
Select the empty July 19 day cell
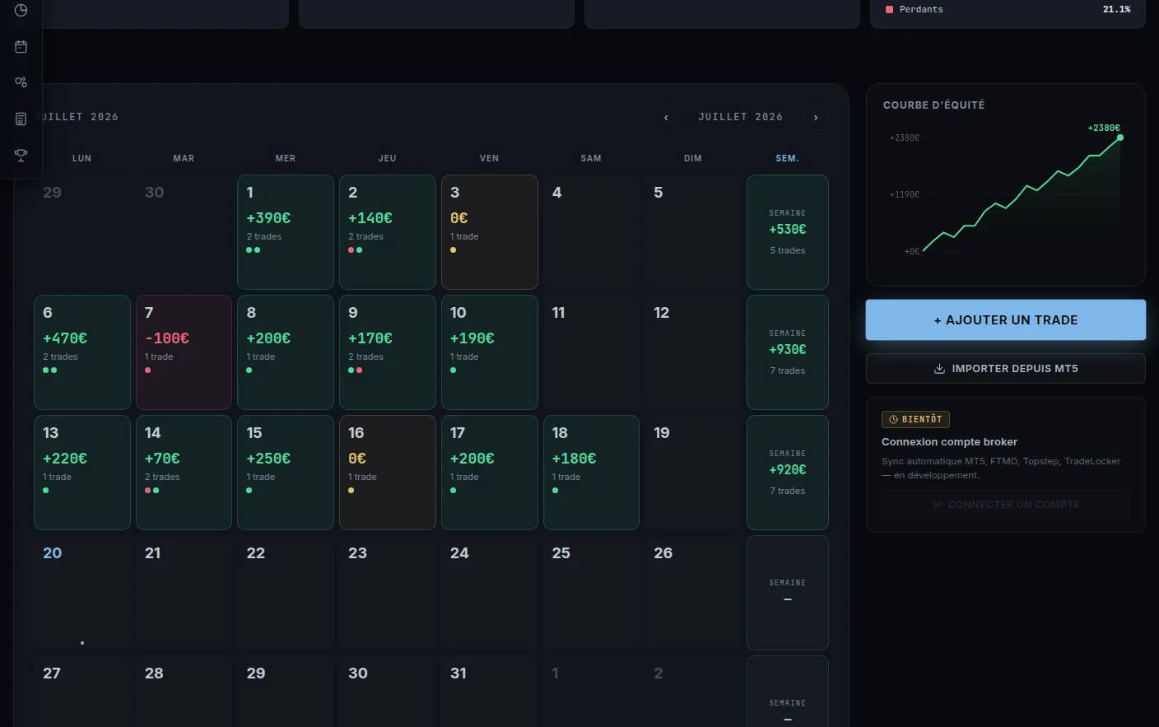693,473
